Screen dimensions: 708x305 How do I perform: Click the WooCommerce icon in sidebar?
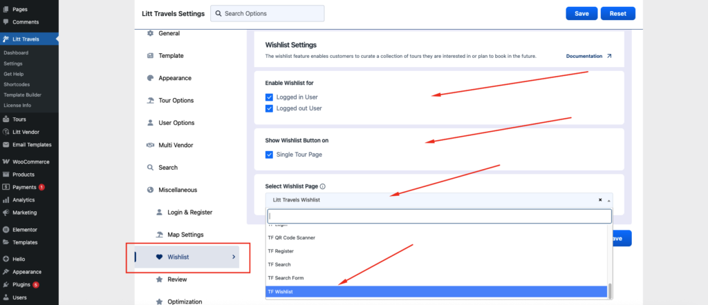tap(6, 161)
